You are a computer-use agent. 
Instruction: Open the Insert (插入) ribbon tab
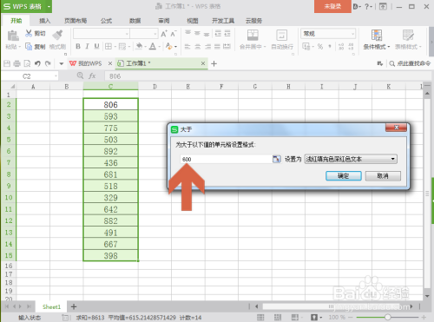coord(45,21)
